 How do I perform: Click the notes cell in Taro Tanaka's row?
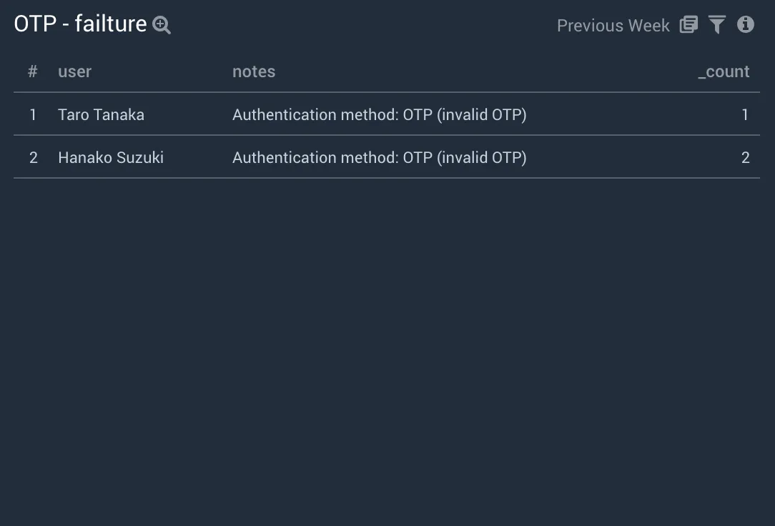pyautogui.click(x=379, y=114)
